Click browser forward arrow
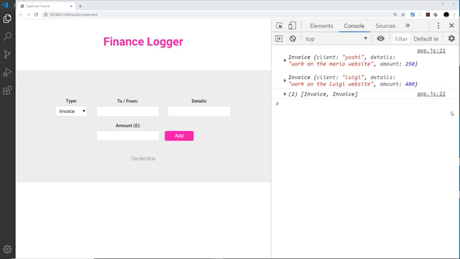This screenshot has height=259, width=460. tap(29, 14)
